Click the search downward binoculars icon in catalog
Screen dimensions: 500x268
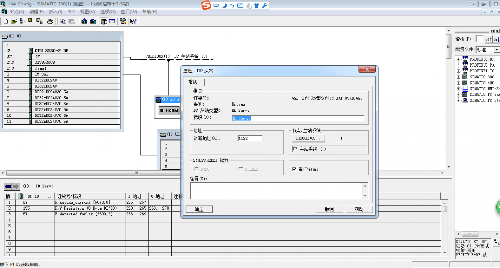coord(496,39)
